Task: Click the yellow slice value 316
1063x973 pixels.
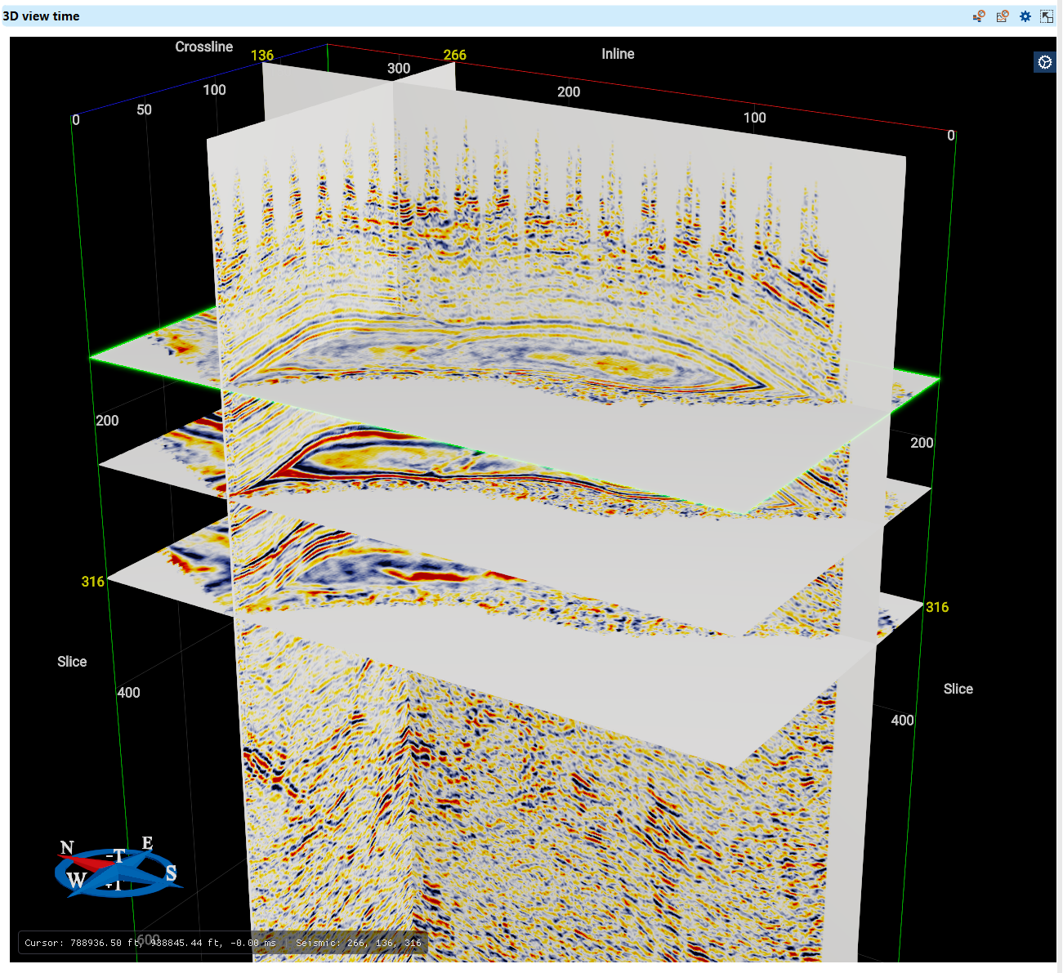Action: pos(91,582)
